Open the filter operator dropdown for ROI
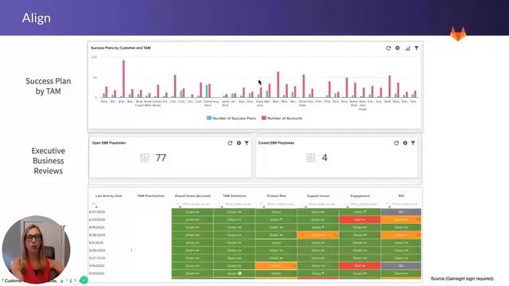 click(x=387, y=204)
